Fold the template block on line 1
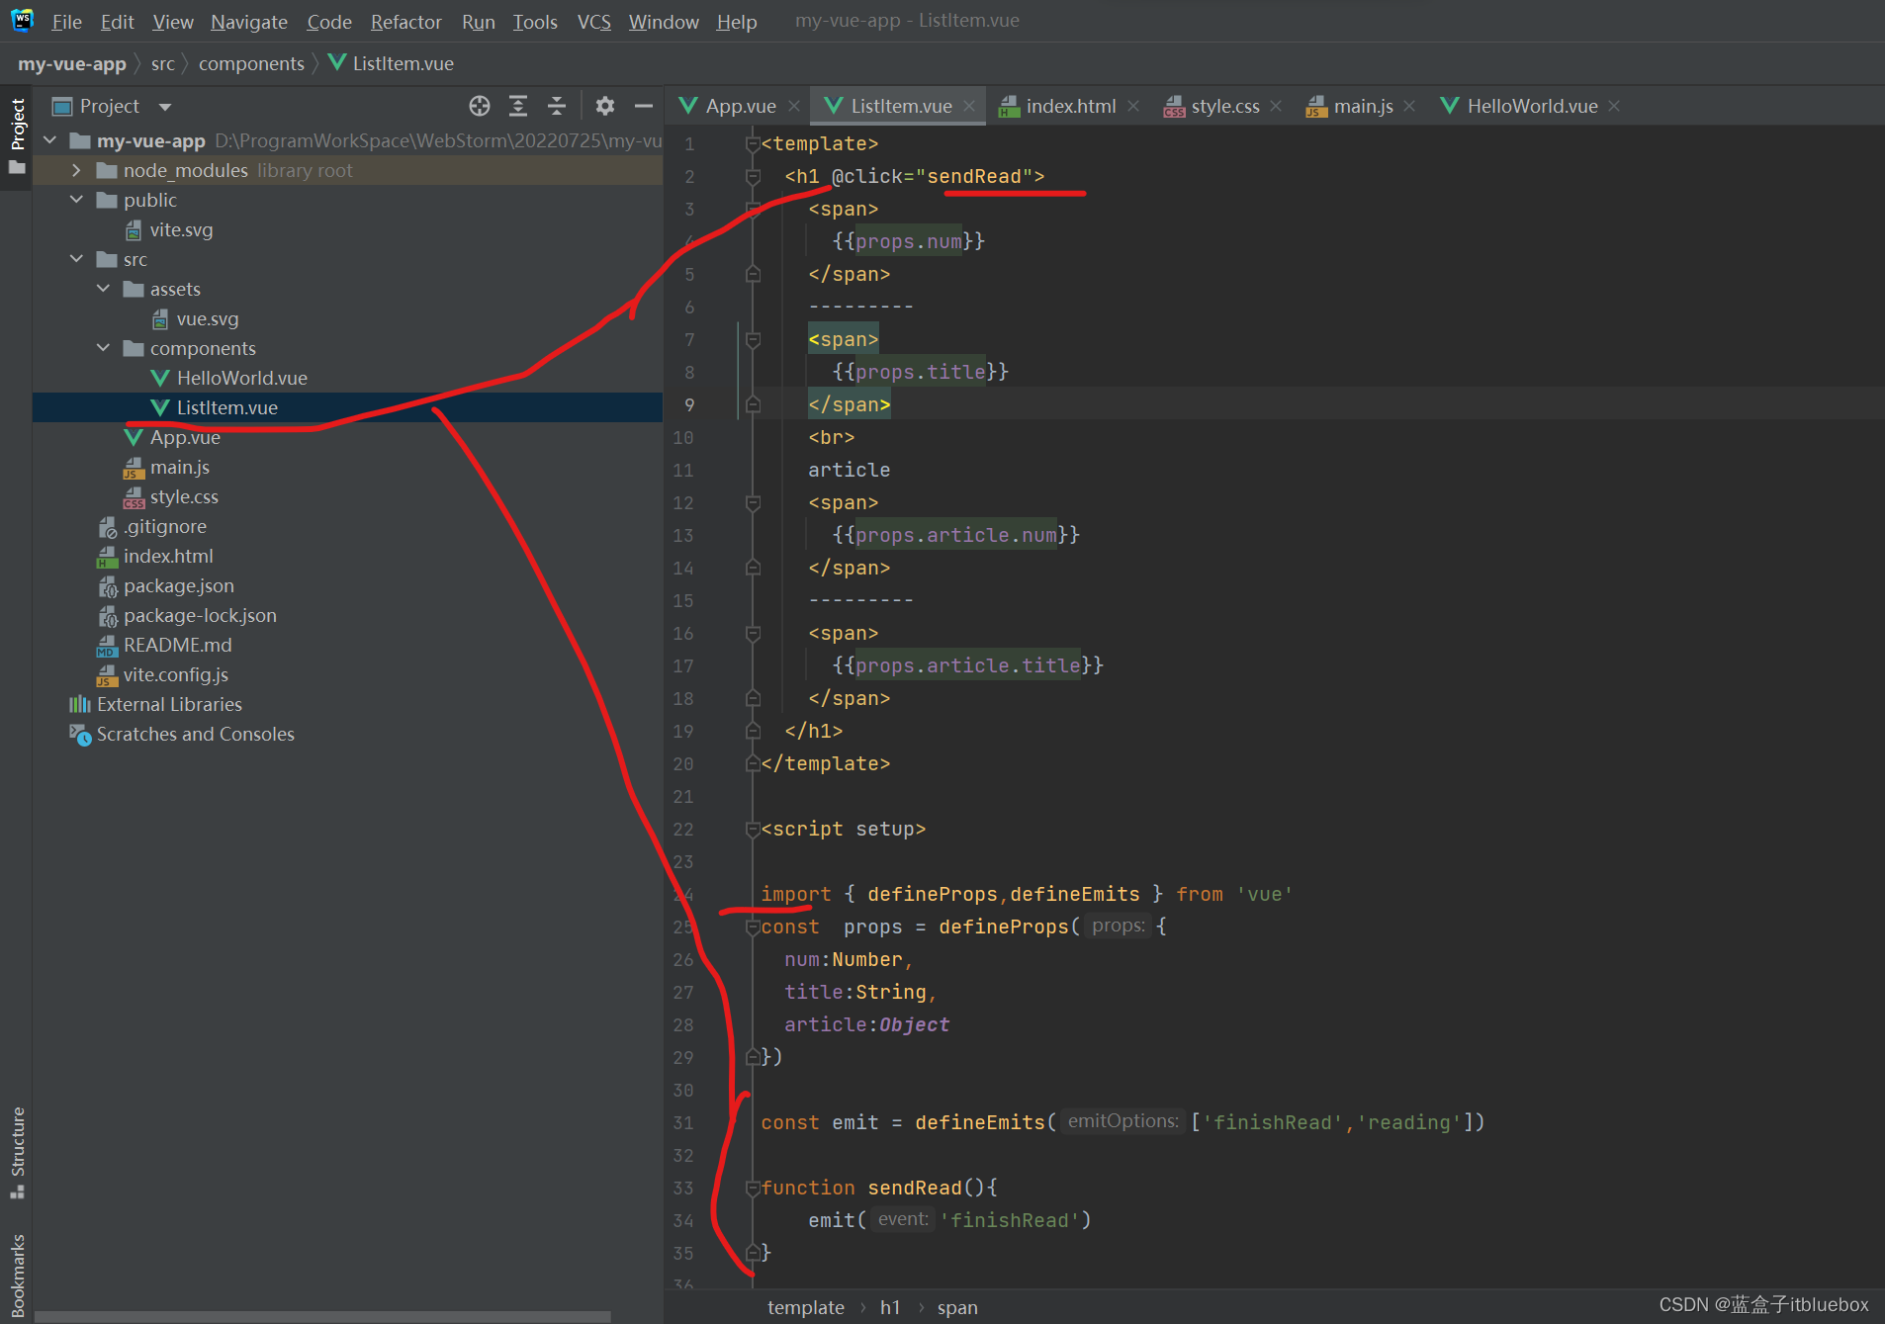The height and width of the screenshot is (1324, 1885). [753, 144]
